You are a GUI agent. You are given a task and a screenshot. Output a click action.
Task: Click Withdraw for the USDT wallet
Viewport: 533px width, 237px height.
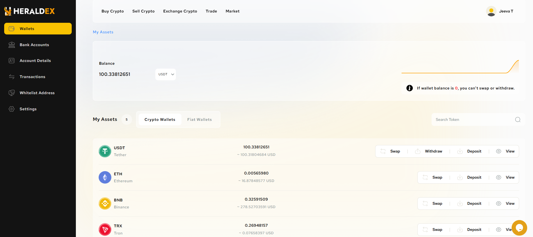point(433,151)
